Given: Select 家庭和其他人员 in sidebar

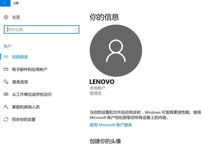Looking at the screenshot, I should (x=26, y=107).
